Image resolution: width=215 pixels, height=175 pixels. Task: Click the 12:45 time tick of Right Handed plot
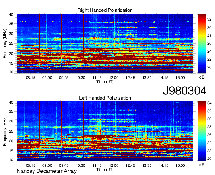point(130,78)
